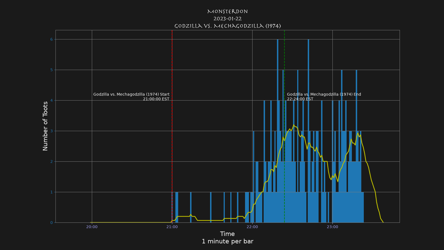Click the peak of the yellow average line
This screenshot has height=250, width=444.
294,125
